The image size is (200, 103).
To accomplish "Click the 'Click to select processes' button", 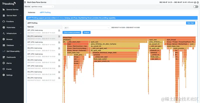I will pyautogui.click(x=72, y=32).
